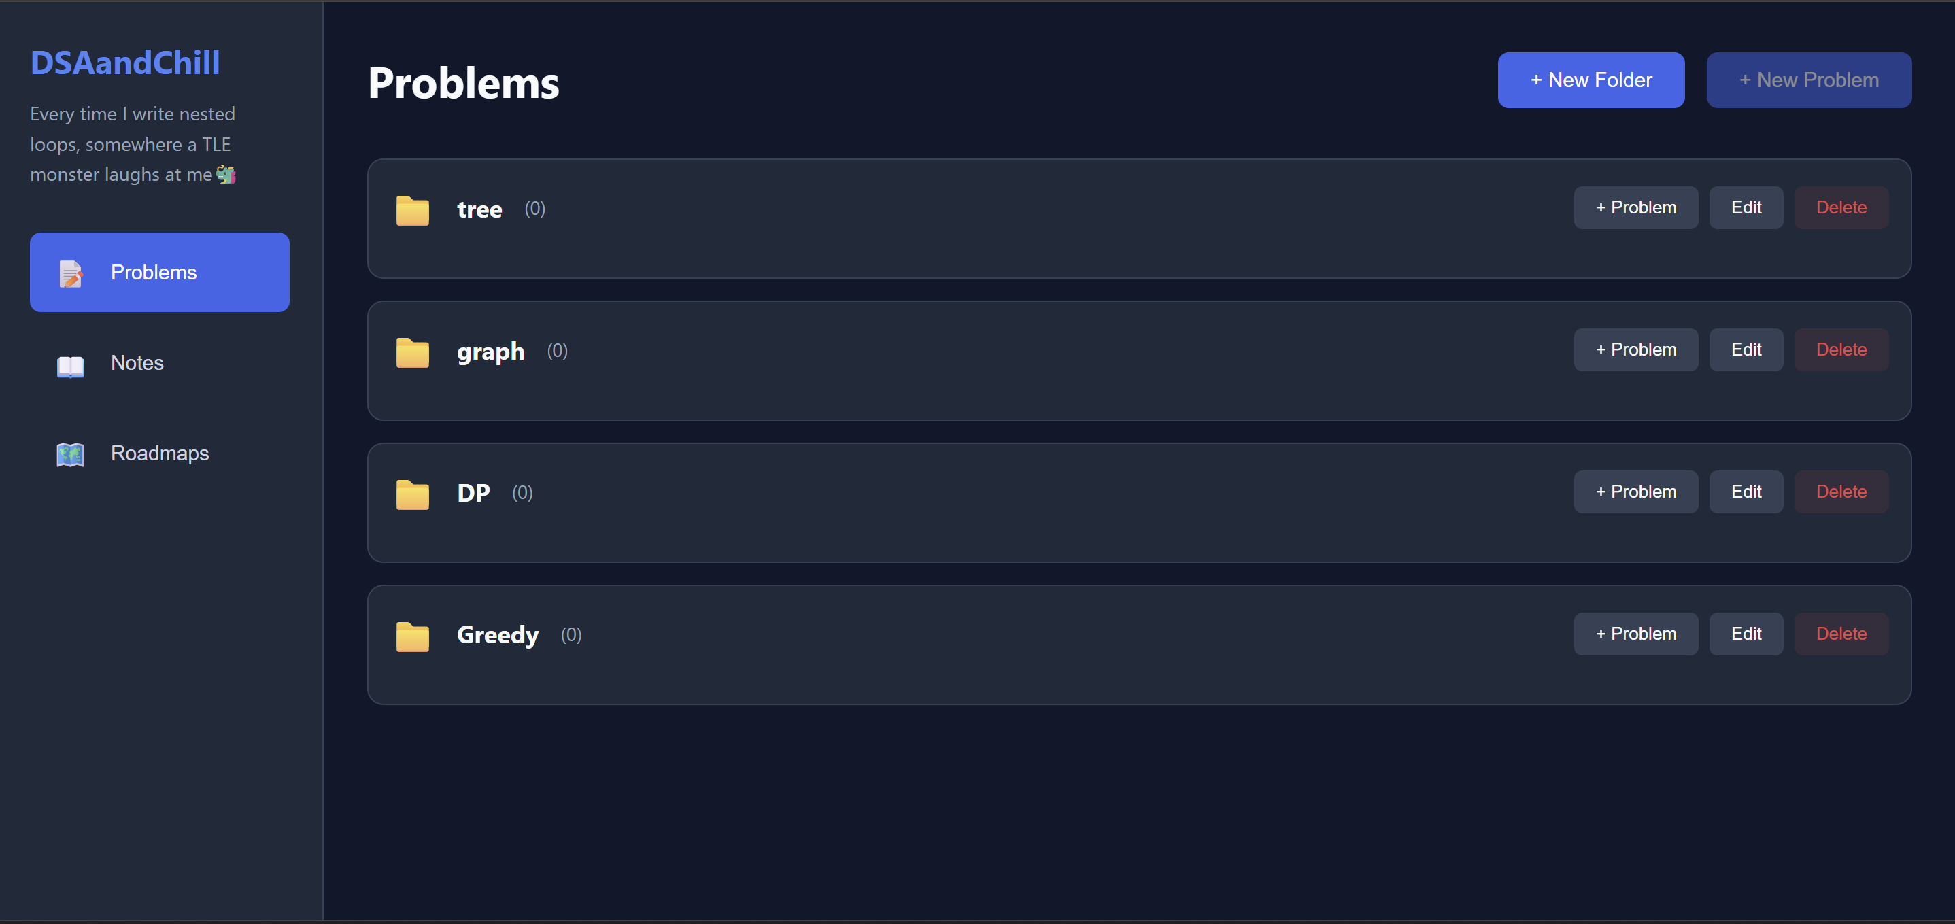Open the Notes section
The height and width of the screenshot is (924, 1955).
pos(137,362)
